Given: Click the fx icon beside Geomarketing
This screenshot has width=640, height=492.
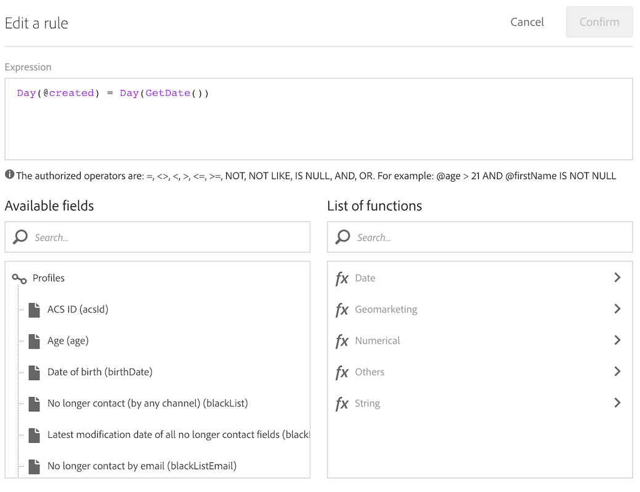Looking at the screenshot, I should tap(342, 310).
